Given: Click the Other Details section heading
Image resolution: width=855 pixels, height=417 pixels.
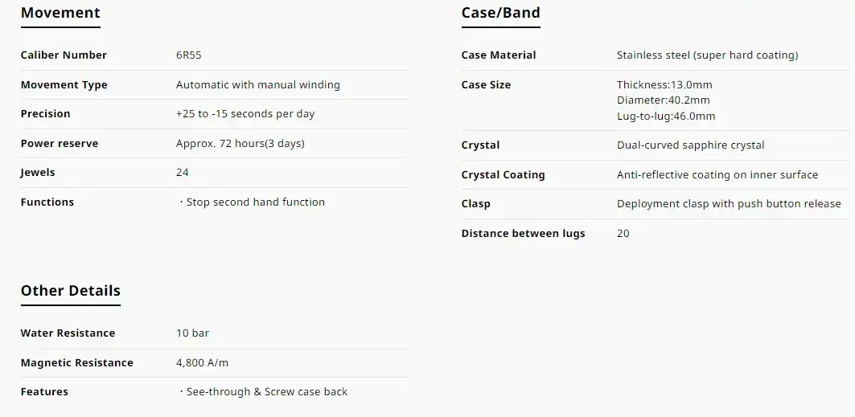Looking at the screenshot, I should pyautogui.click(x=70, y=290).
